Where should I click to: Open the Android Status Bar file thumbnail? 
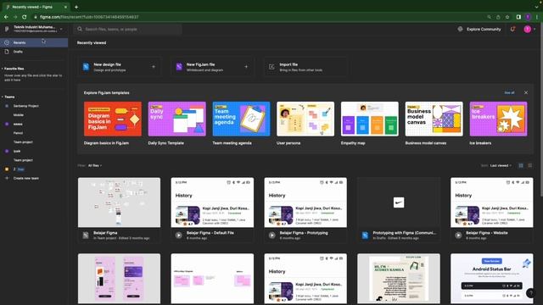click(x=492, y=279)
